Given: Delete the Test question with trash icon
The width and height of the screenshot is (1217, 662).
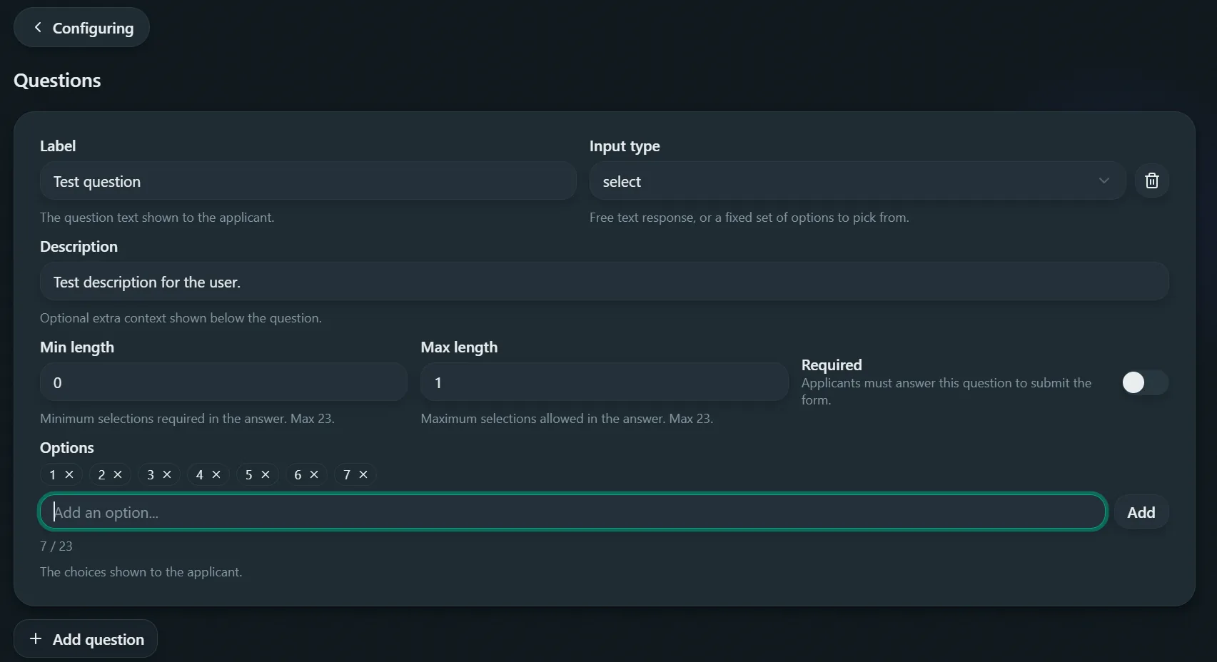Looking at the screenshot, I should pyautogui.click(x=1151, y=181).
